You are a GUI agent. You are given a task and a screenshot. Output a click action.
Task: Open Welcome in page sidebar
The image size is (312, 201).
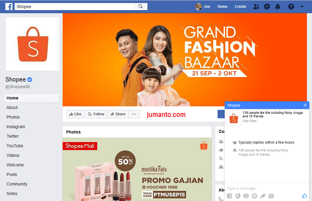[x=15, y=165]
